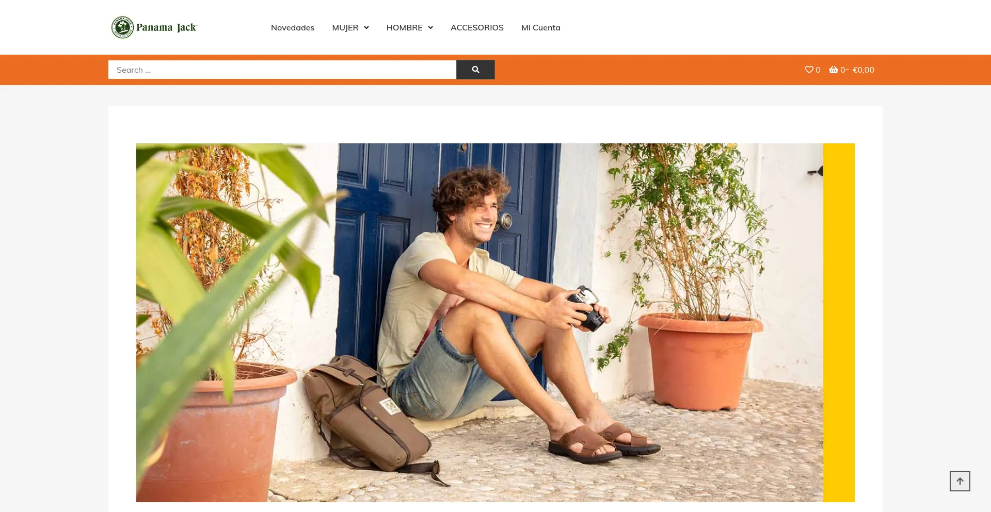The width and height of the screenshot is (991, 512).
Task: Click the Panama Jack logo emblem
Action: click(x=123, y=27)
